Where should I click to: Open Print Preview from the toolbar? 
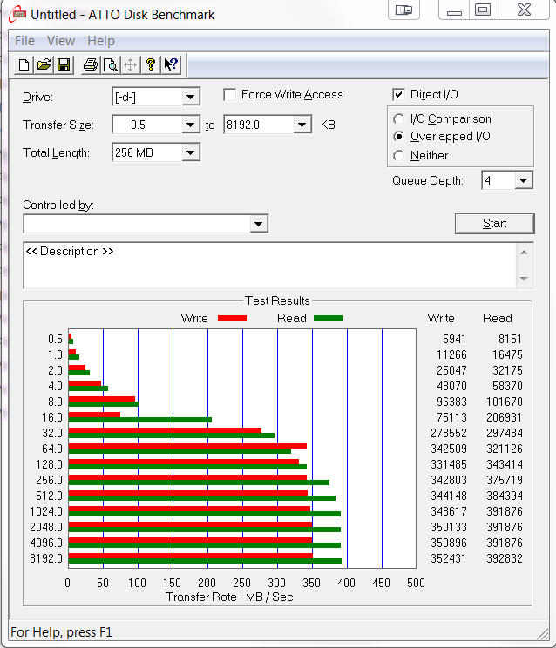[110, 64]
